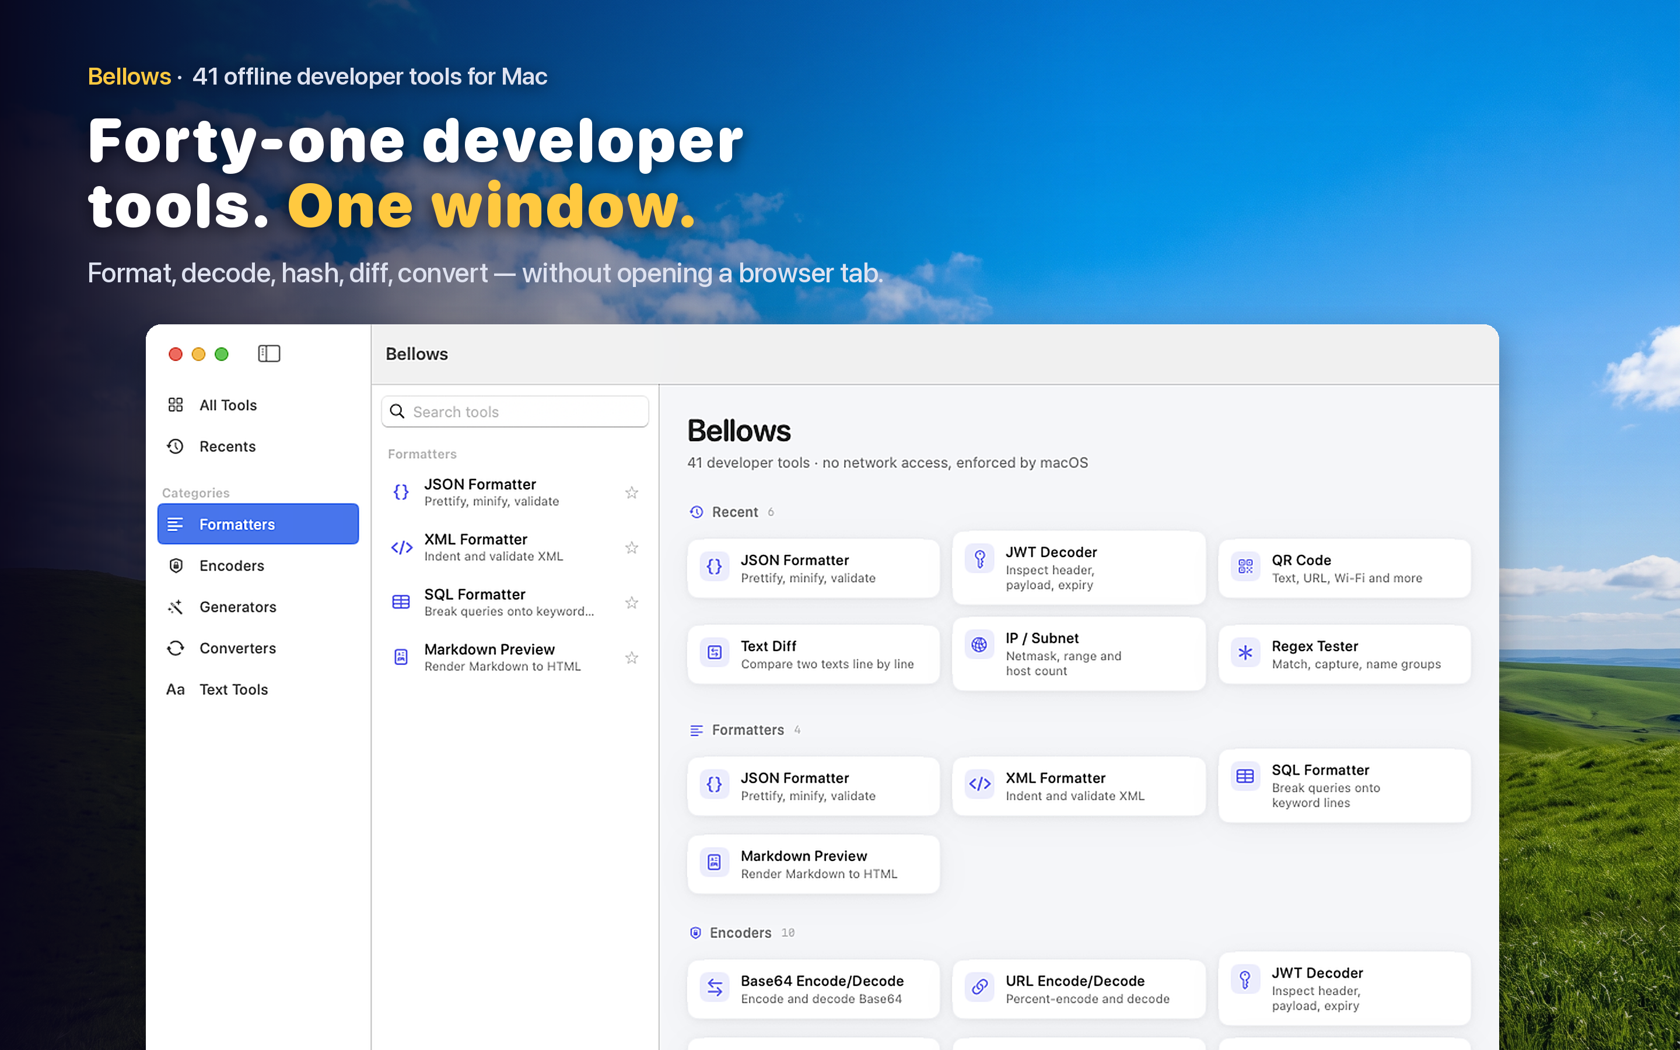
Task: Select the Encoders category
Action: [x=258, y=566]
